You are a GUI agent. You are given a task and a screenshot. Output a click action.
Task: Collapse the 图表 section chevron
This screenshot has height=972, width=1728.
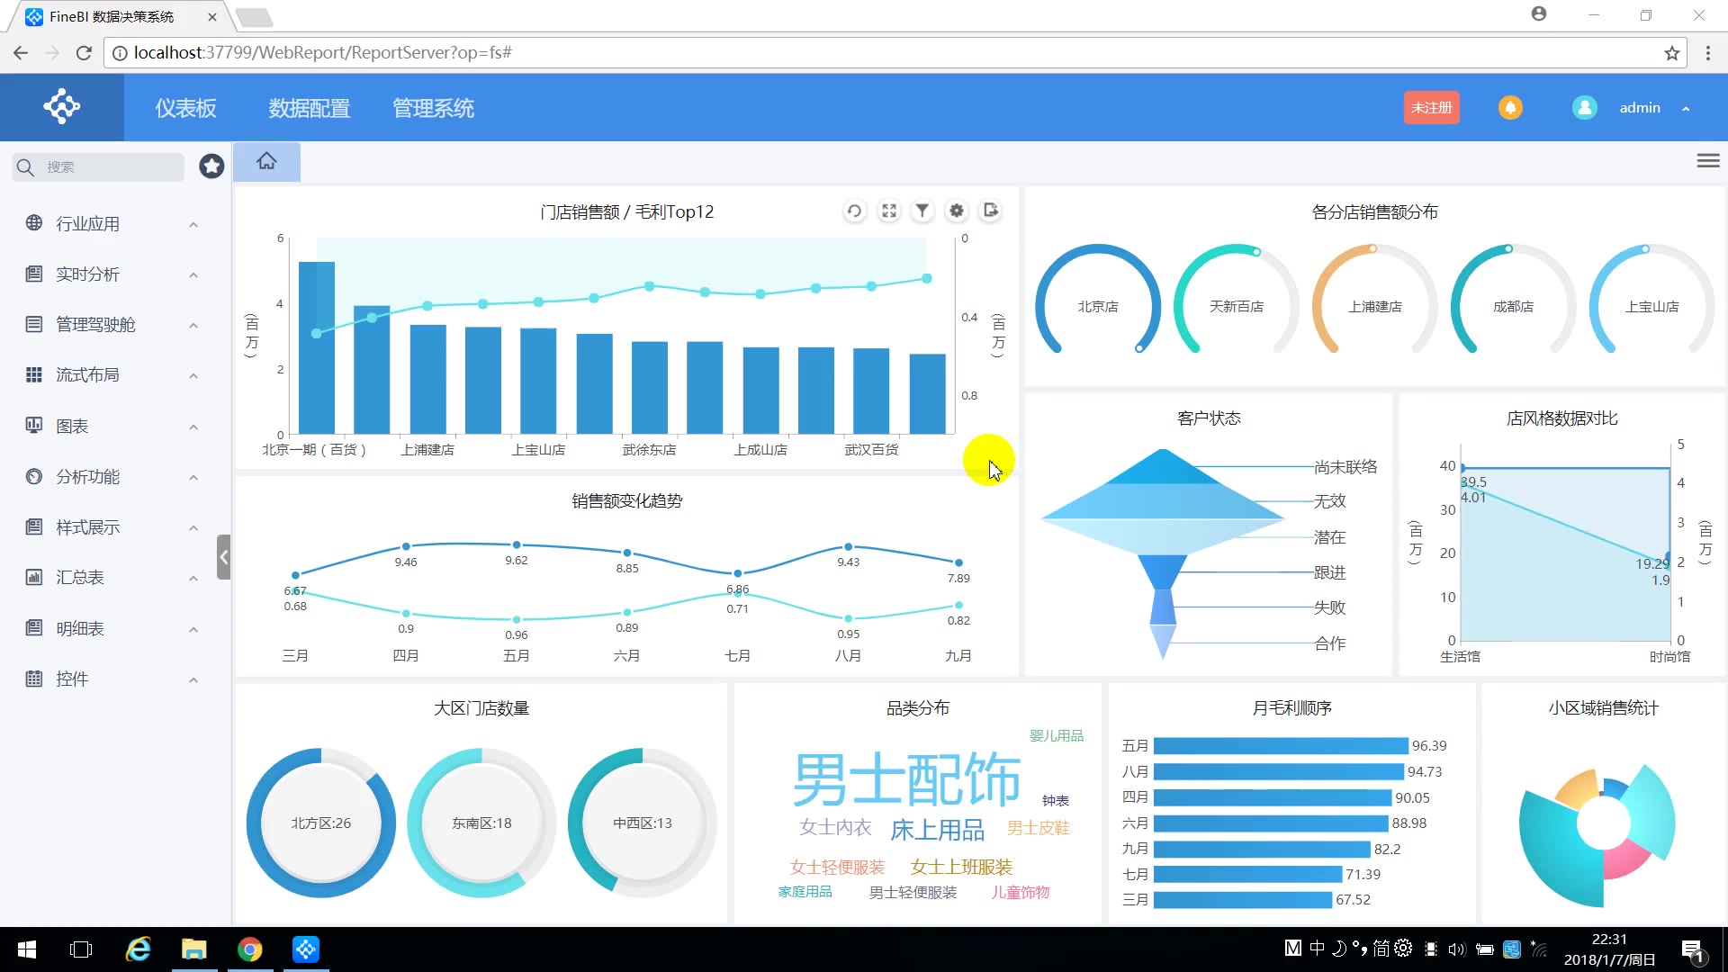[x=193, y=427]
